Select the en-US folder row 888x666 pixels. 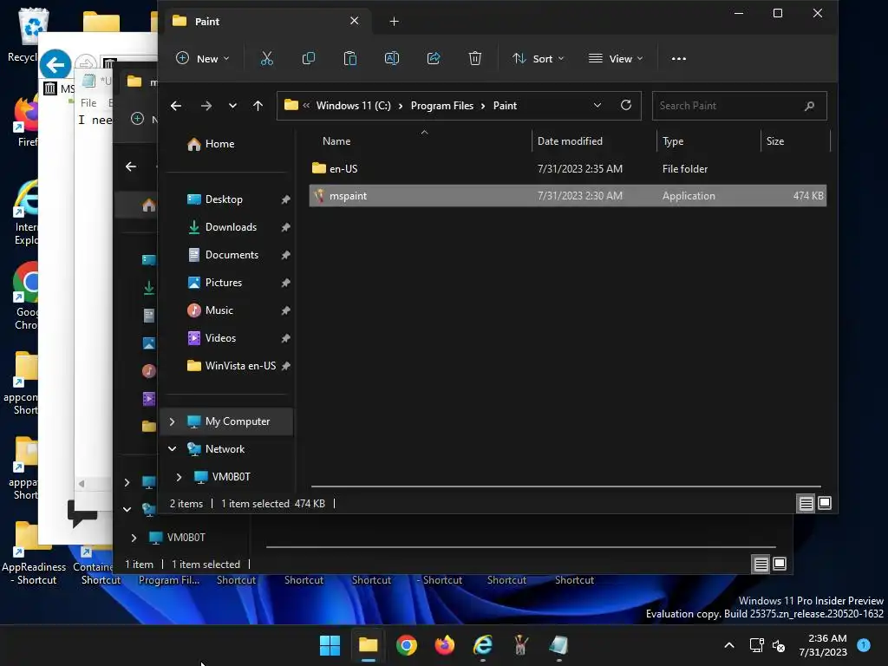click(567, 169)
